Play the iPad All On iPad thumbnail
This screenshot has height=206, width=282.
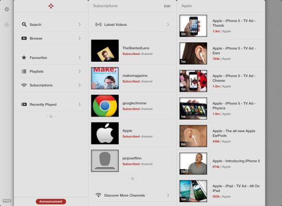[194, 191]
